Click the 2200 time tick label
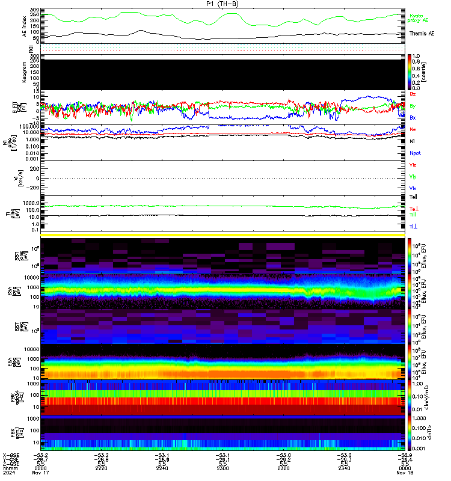 pyautogui.click(x=40, y=468)
